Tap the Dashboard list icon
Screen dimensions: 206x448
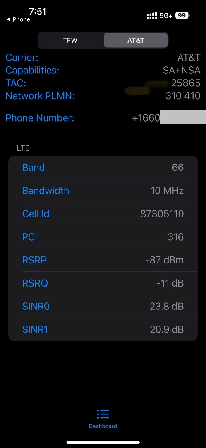coord(103,414)
